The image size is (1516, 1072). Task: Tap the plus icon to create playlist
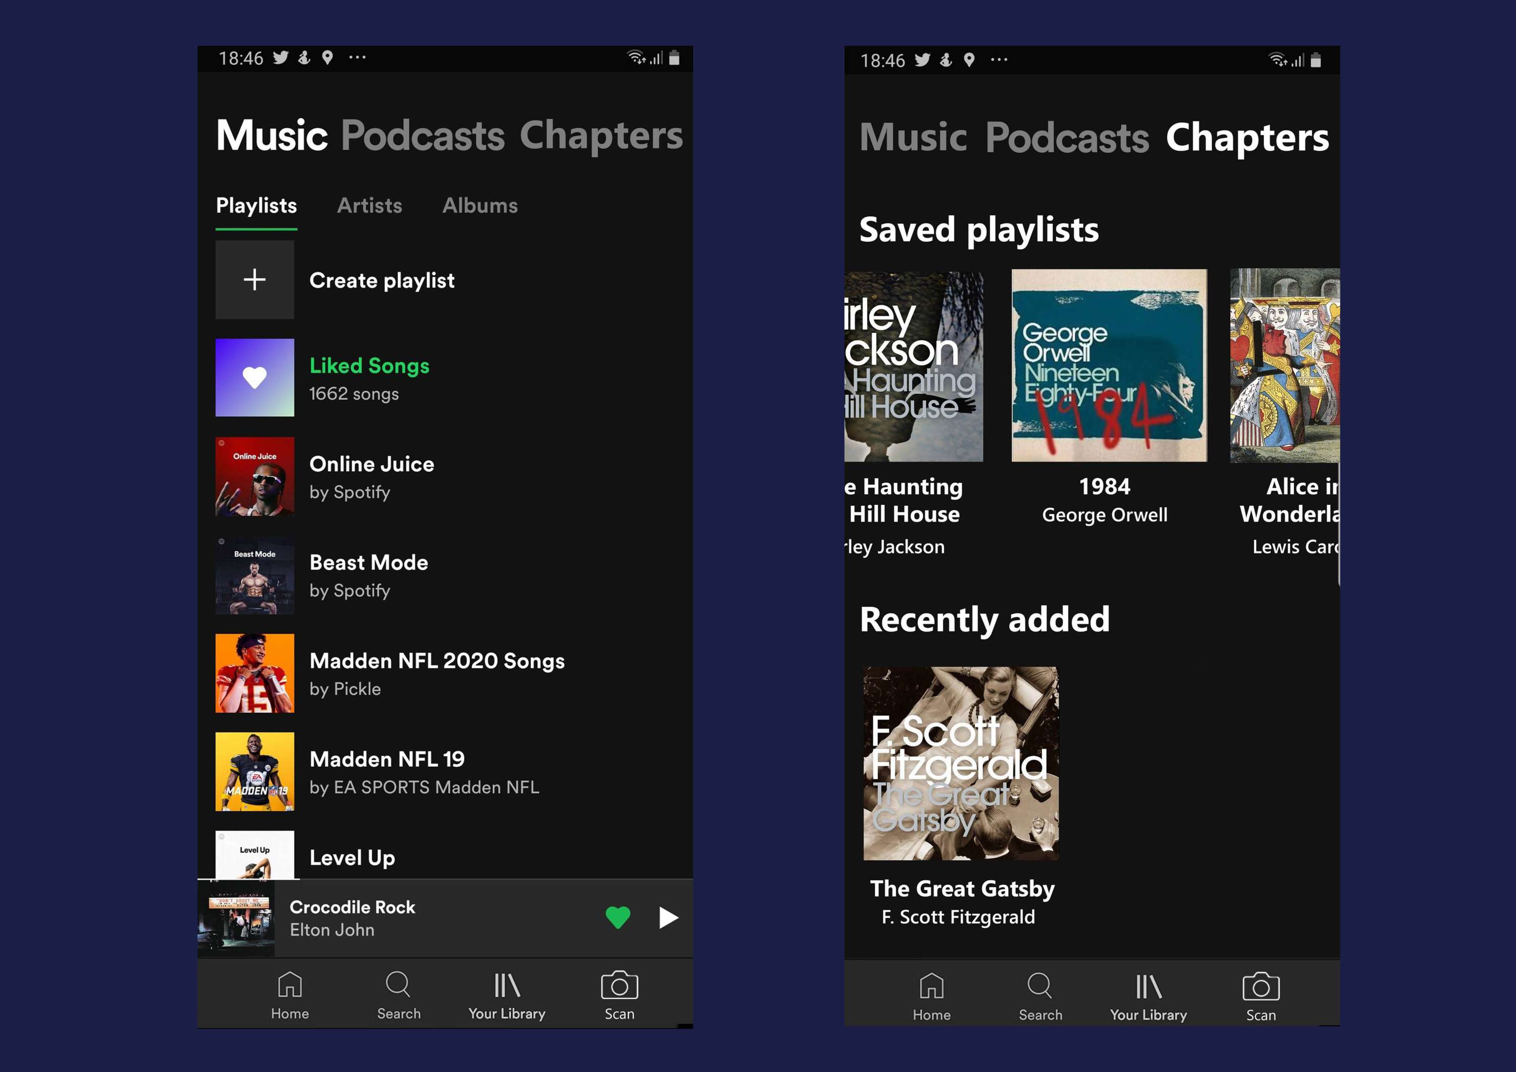click(254, 279)
